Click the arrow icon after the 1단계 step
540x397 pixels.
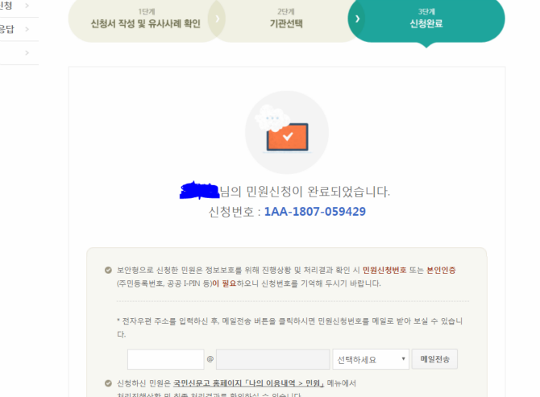(x=218, y=18)
